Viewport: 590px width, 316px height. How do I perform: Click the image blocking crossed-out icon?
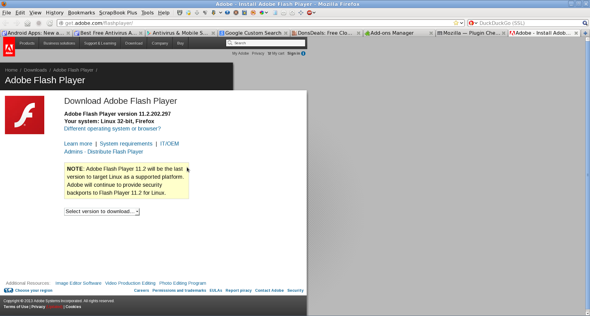[253, 13]
